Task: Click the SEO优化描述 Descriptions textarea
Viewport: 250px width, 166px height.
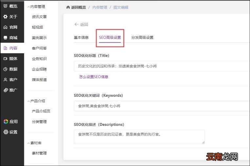Action: (x=139, y=137)
